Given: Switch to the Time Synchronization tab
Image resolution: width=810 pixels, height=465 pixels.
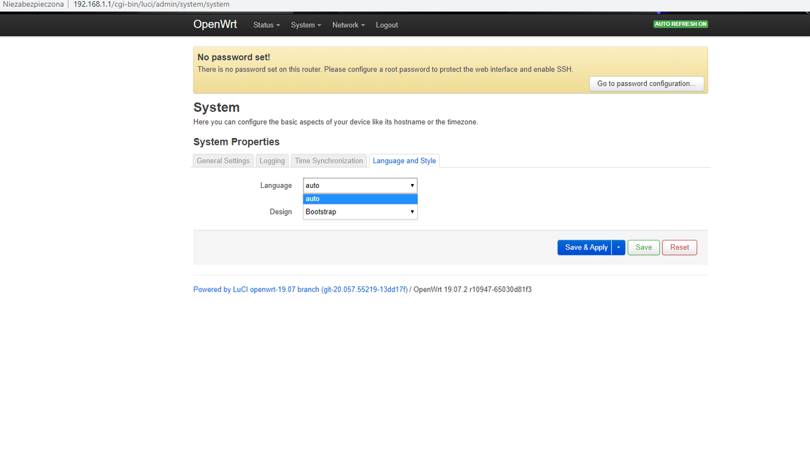Looking at the screenshot, I should (329, 161).
